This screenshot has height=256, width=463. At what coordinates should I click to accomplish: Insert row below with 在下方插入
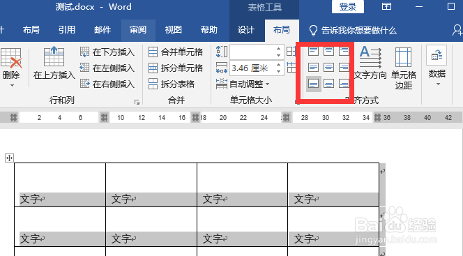(x=107, y=52)
